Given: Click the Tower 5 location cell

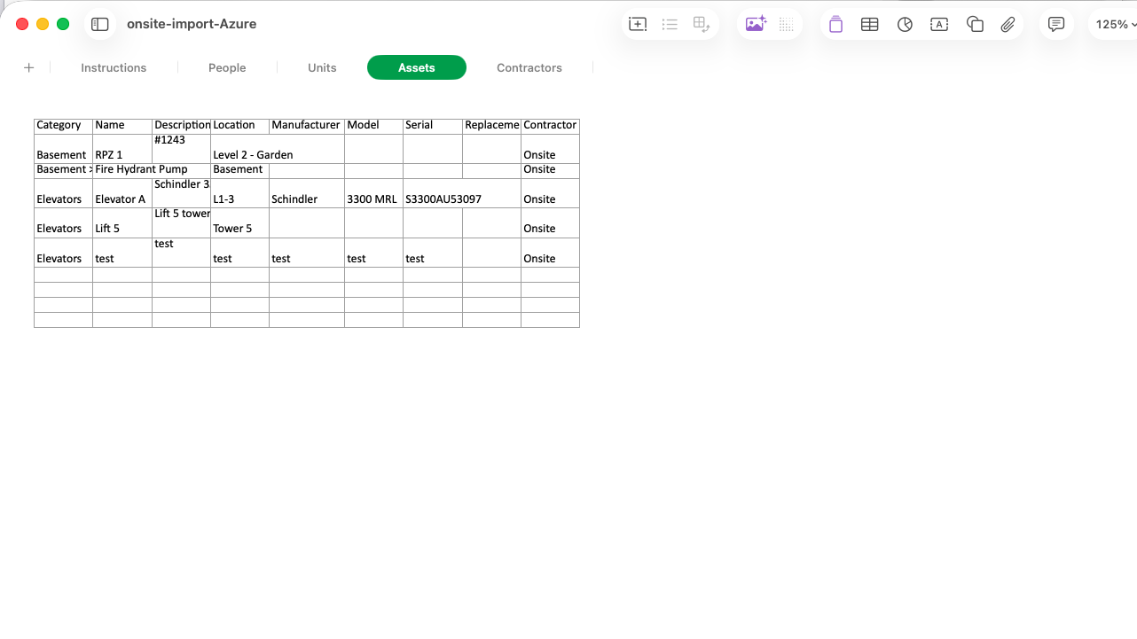Looking at the screenshot, I should [239, 222].
